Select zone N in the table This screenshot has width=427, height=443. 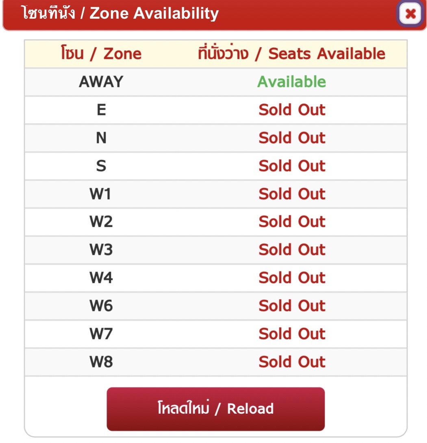(216, 138)
